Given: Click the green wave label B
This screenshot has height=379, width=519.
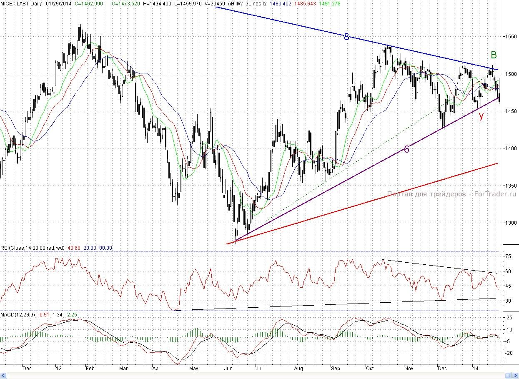Looking at the screenshot, I should coord(494,55).
